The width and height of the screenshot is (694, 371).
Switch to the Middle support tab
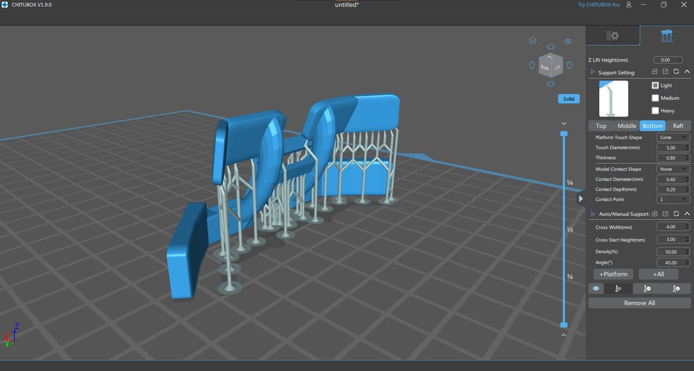coord(626,126)
